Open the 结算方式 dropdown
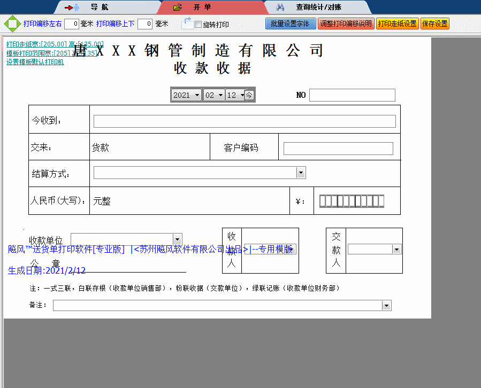This screenshot has width=481, height=388. click(x=301, y=172)
